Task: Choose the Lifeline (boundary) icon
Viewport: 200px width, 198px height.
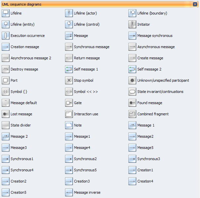Action: 132,13
